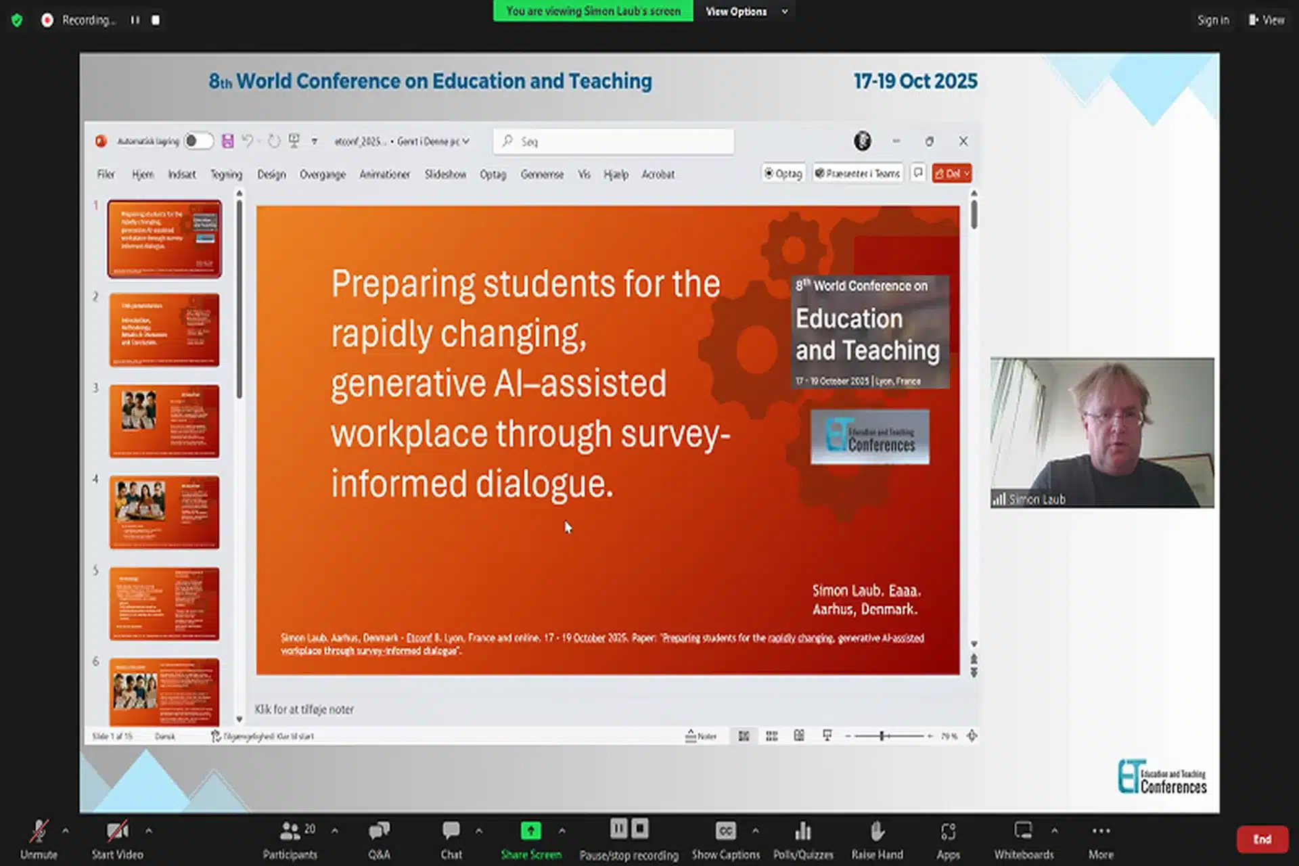
Task: Click Simon Laub's video thumbnail
Action: (x=1101, y=432)
